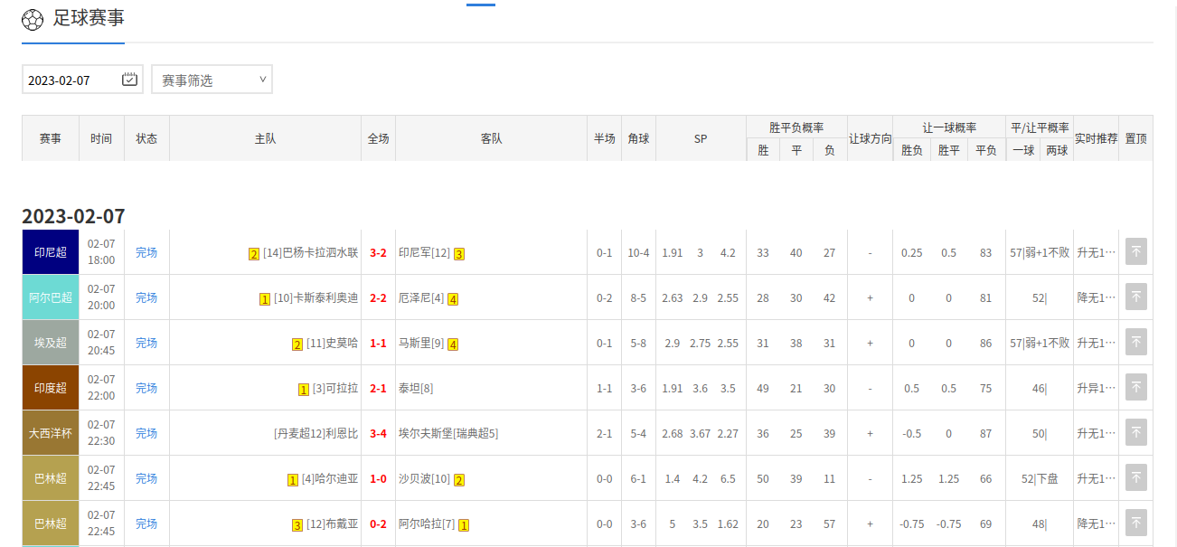Open 完场 status link for 大西洋杯 match
The image size is (1177, 547).
pos(146,433)
